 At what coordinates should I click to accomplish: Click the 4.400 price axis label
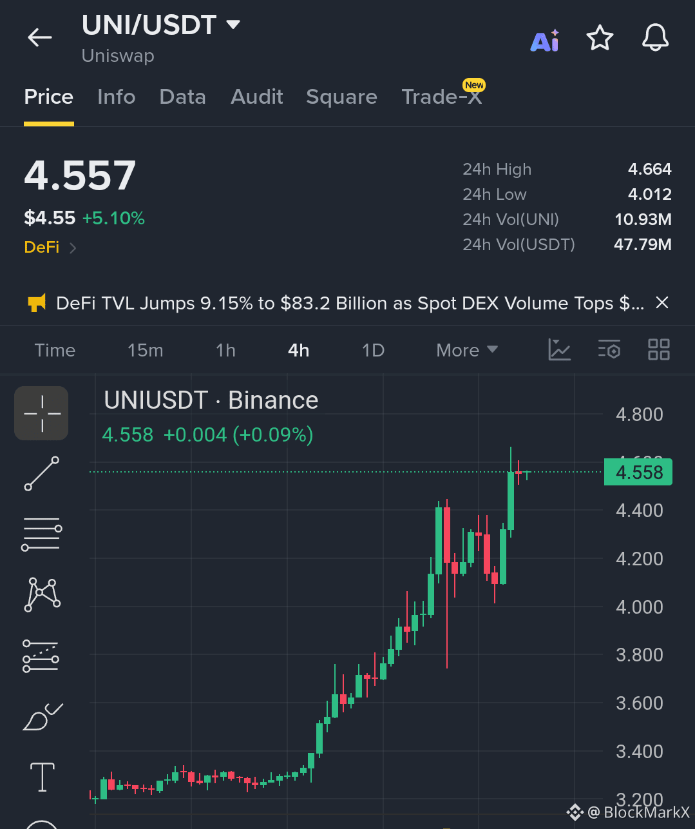tap(640, 511)
